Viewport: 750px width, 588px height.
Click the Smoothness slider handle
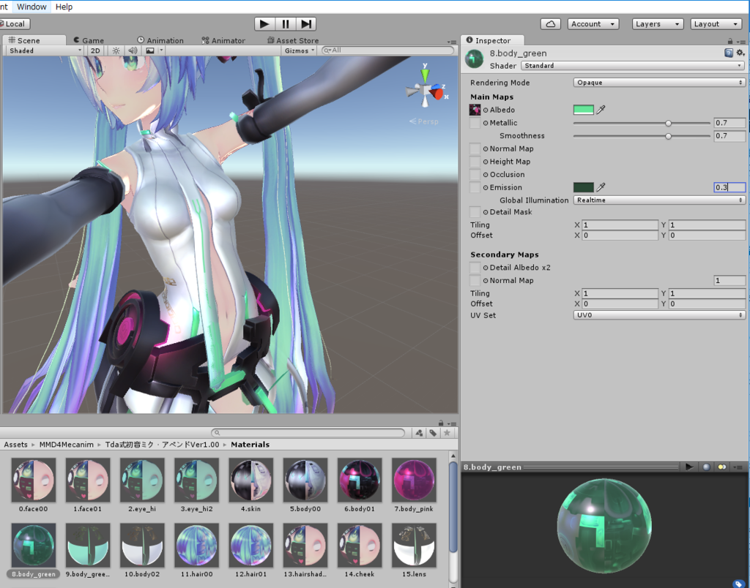(668, 136)
